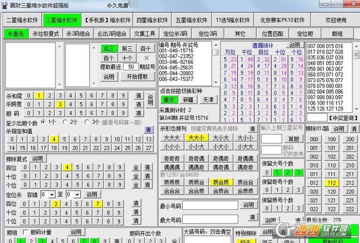Click the 算胆 button
This screenshot has height=243, width=360.
coord(293,139)
